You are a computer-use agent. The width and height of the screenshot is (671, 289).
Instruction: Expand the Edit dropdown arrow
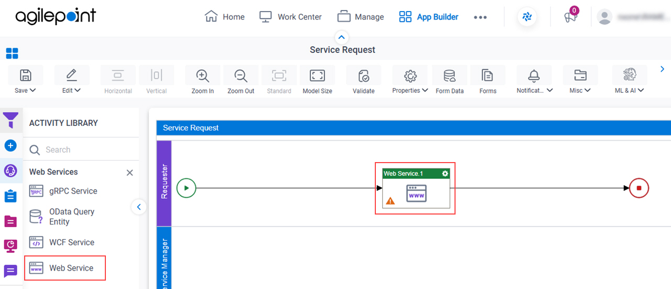(x=78, y=90)
